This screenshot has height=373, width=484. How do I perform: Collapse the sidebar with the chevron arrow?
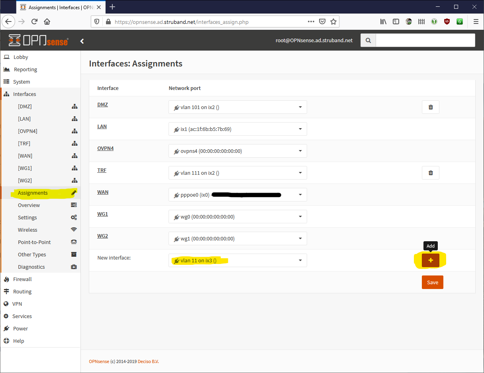click(82, 41)
